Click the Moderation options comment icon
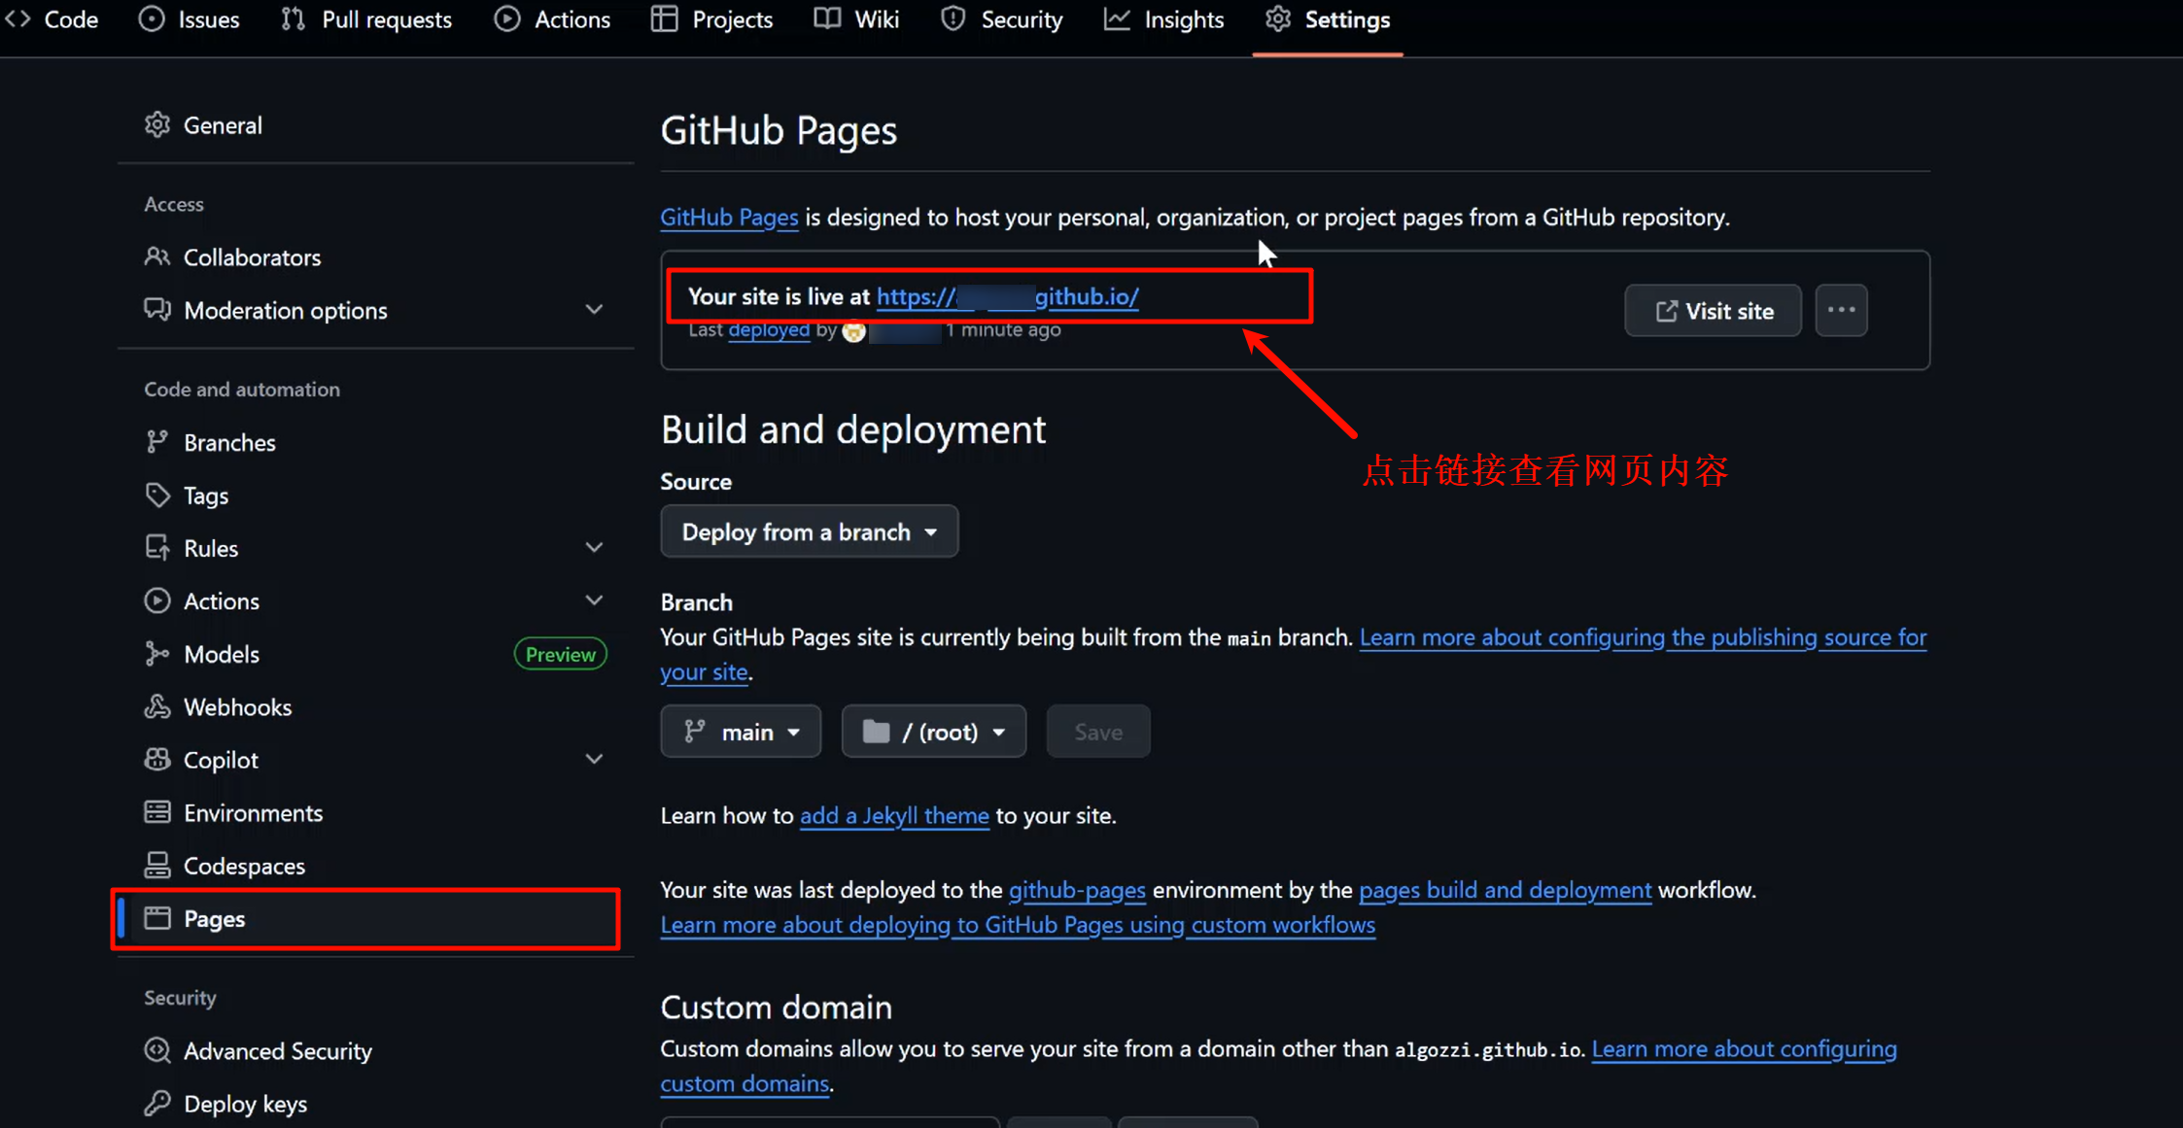Screen dimensions: 2183x1128 (157, 310)
